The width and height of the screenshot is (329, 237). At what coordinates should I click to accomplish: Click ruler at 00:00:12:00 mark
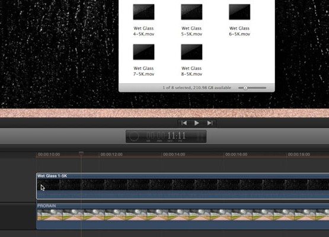pyautogui.click(x=111, y=155)
